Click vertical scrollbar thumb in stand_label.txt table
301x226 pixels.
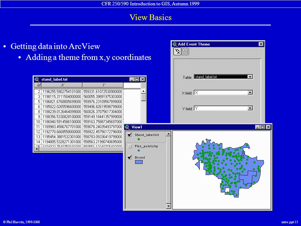(143, 97)
